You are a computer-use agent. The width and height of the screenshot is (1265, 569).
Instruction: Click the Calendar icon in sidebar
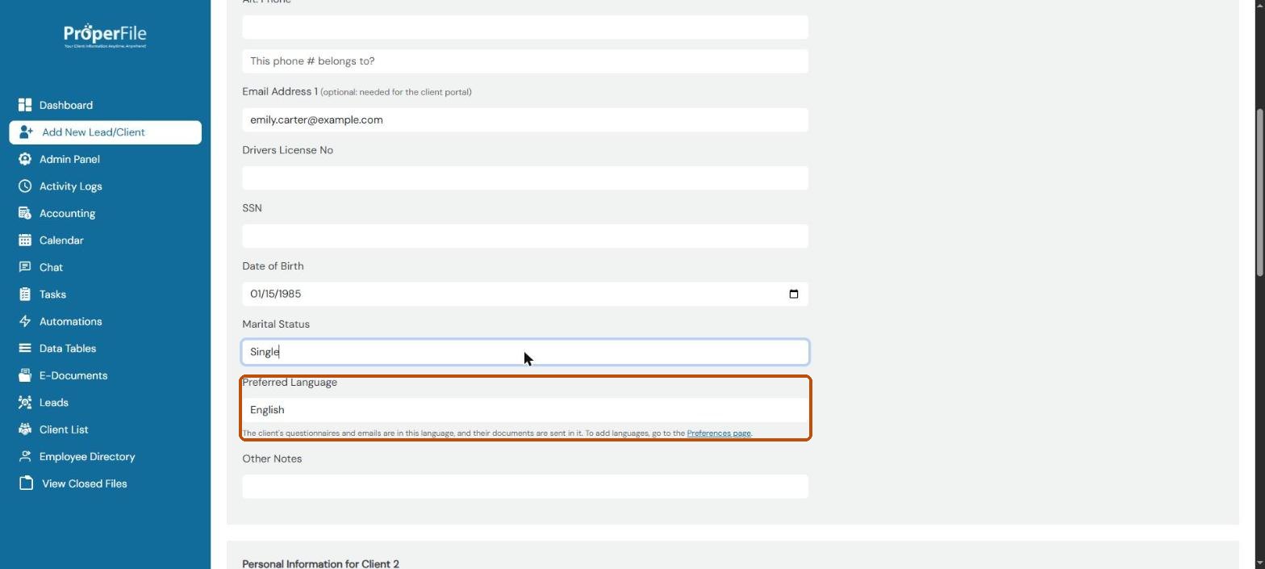[25, 241]
